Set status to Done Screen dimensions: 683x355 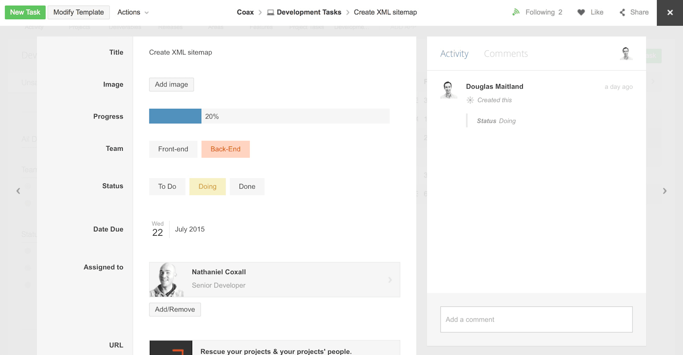tap(247, 186)
